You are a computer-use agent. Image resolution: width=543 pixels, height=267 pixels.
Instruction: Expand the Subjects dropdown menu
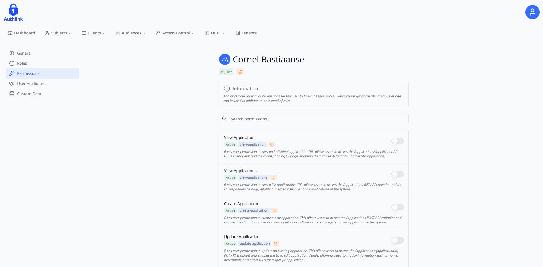[58, 33]
